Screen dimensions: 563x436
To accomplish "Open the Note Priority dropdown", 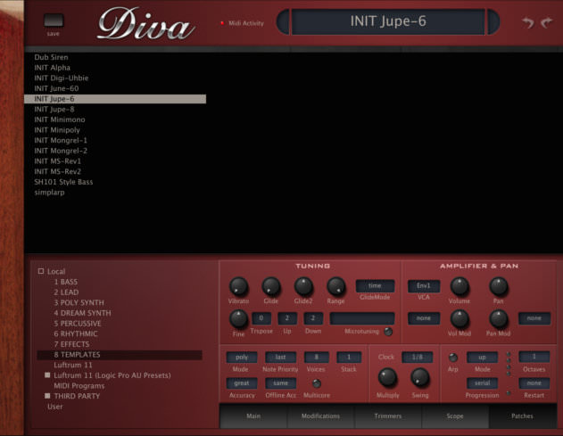I will click(280, 357).
